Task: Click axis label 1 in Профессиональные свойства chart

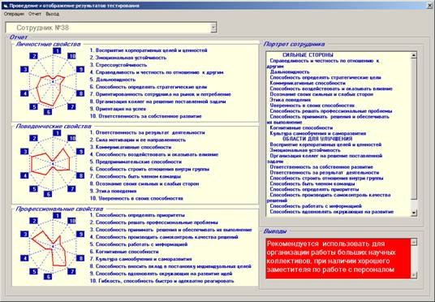Action: [57, 215]
